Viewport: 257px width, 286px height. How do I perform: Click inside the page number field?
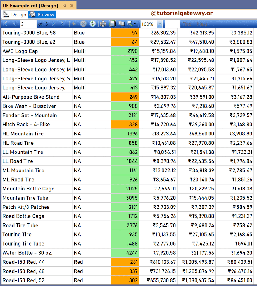[28, 23]
